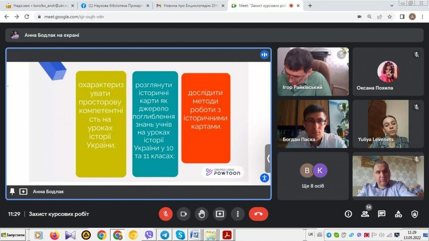Screen dimensions: 429x241
Task: Raise hand in the meeting
Action: 202,214
